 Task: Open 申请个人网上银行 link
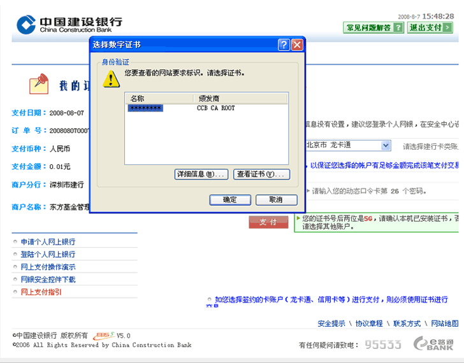(x=48, y=242)
